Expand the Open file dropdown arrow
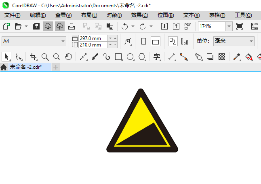Screen dimensions: 261x184 pyautogui.click(x=26, y=26)
